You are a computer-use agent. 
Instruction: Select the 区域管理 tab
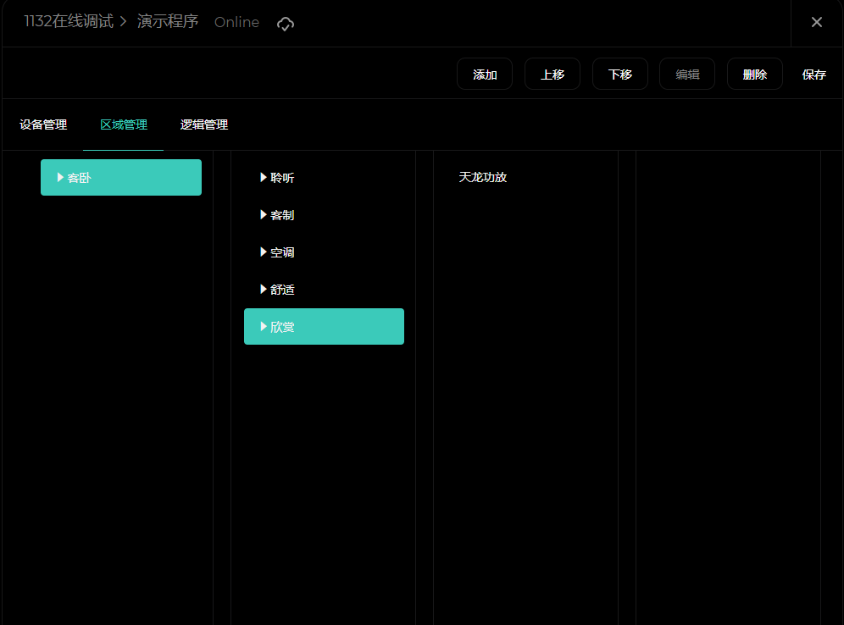(x=123, y=124)
